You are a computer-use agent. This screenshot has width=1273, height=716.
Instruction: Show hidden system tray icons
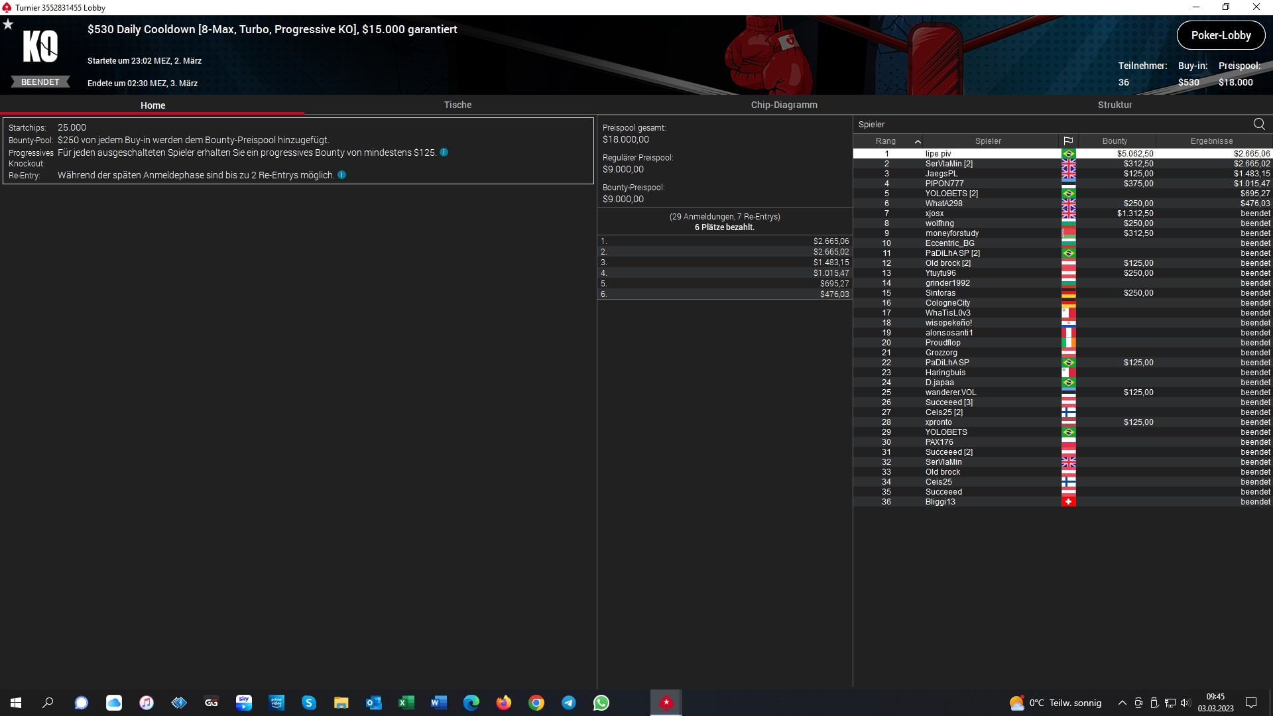[1122, 703]
